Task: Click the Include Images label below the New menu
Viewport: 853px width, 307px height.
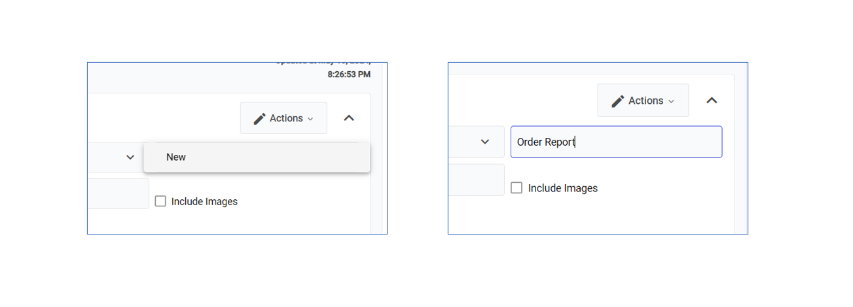Action: coord(204,202)
